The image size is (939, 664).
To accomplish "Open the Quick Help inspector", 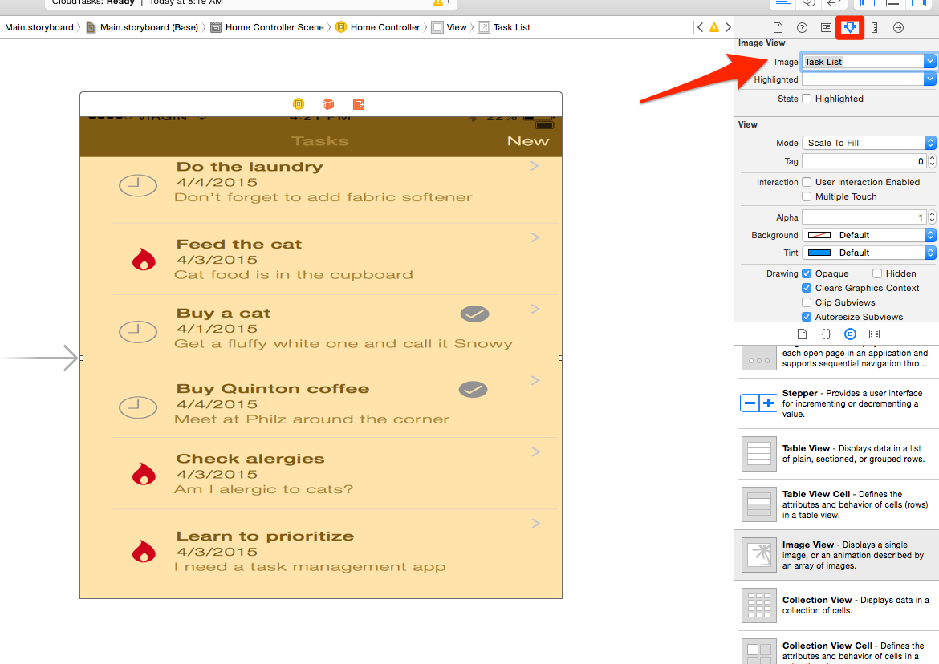I will click(x=802, y=27).
